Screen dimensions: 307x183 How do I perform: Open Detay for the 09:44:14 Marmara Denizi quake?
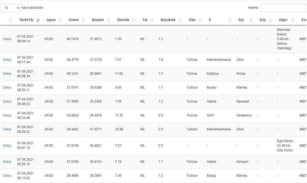coord(7,39)
